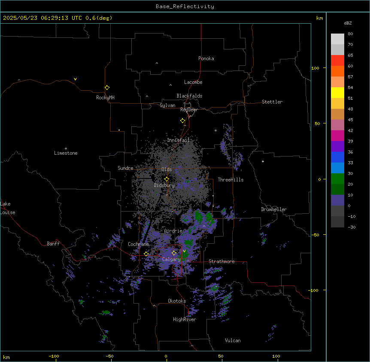Image resolution: width=370 pixels, height=362 pixels.
Task: Select the orange 57–60 dBZ legend swatch
Action: pyautogui.click(x=337, y=71)
